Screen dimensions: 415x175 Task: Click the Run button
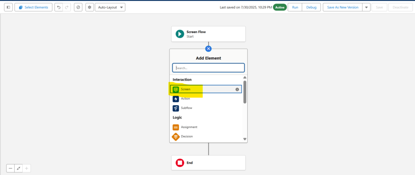point(295,7)
